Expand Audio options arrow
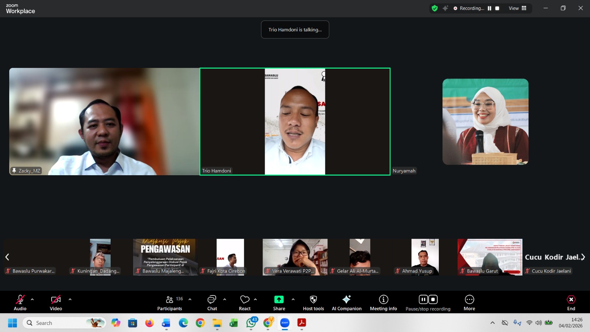Screen dimensions: 590x332 pyautogui.click(x=32, y=300)
